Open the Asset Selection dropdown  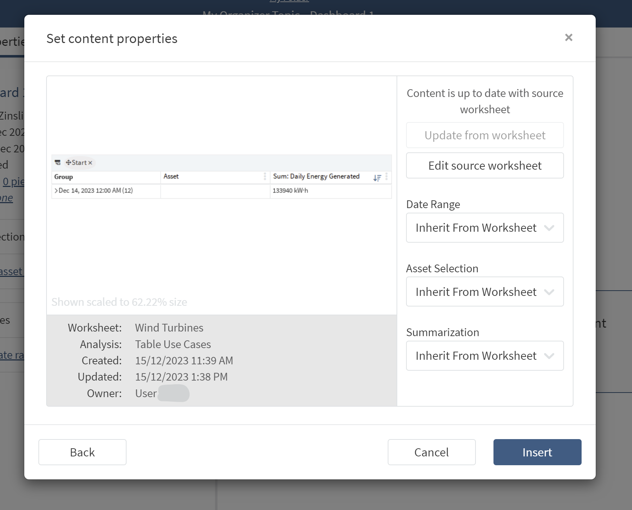point(485,292)
